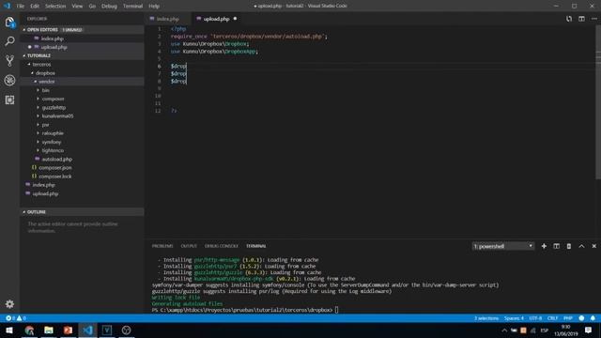Open composer.json in the explorer
Viewport: 601px width, 338px height.
click(55, 168)
